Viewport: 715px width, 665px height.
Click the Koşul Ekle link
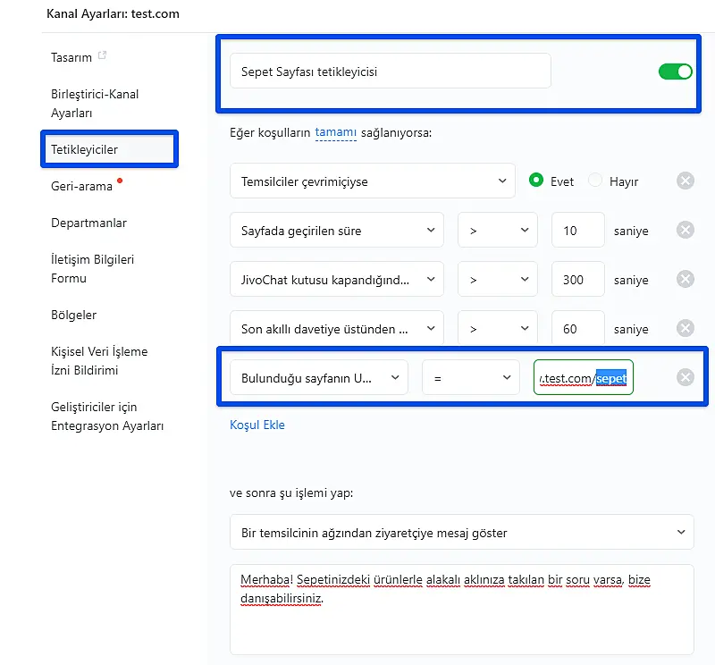(257, 425)
